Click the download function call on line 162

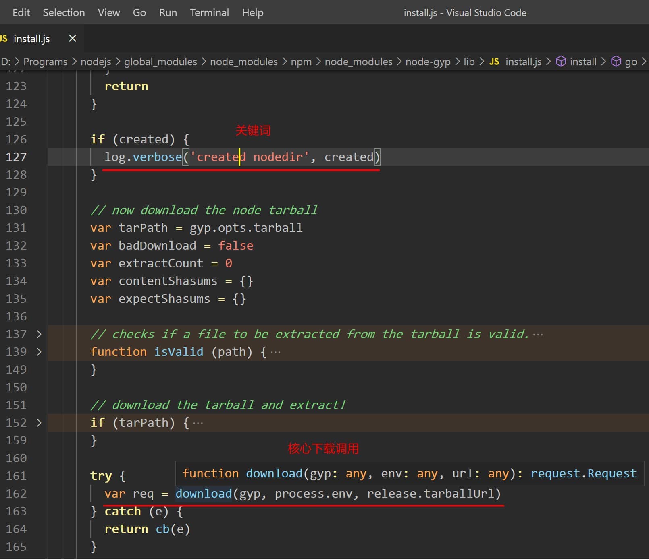204,494
